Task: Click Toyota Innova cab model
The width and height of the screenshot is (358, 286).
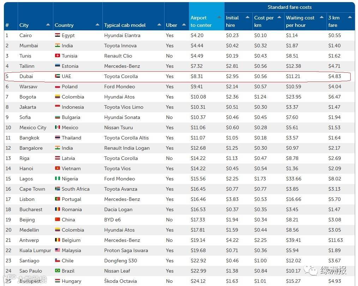Action: pos(120,46)
